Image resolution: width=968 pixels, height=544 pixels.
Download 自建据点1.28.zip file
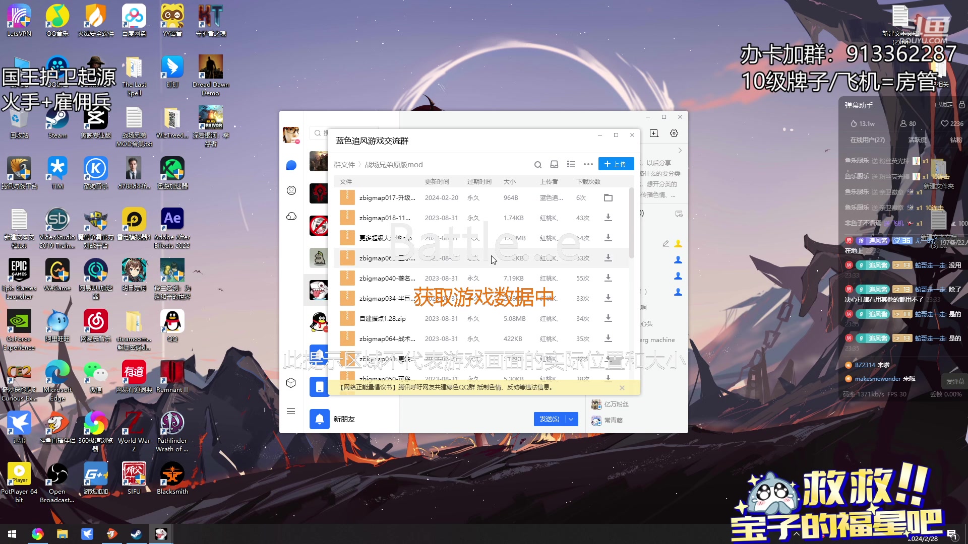[x=608, y=318]
